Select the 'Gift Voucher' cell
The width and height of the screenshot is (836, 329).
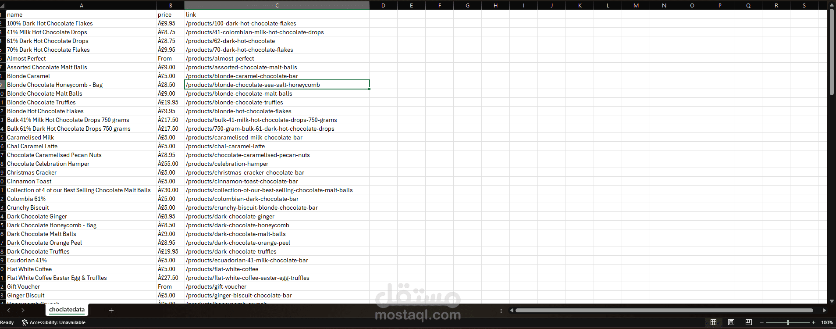click(82, 286)
